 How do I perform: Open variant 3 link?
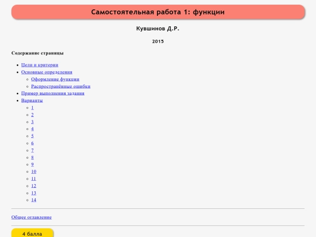point(32,122)
